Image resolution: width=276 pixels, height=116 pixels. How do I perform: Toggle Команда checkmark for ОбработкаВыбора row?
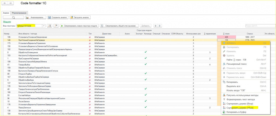(x=146, y=79)
